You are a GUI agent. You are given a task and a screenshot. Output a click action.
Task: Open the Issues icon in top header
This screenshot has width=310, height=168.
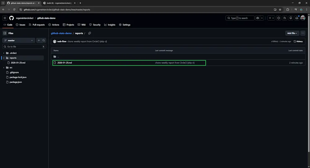point(278,18)
